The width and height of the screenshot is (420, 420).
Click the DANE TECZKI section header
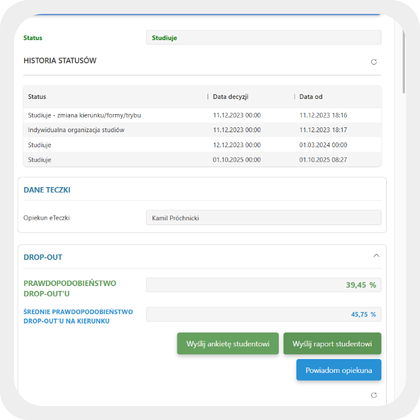tap(47, 189)
